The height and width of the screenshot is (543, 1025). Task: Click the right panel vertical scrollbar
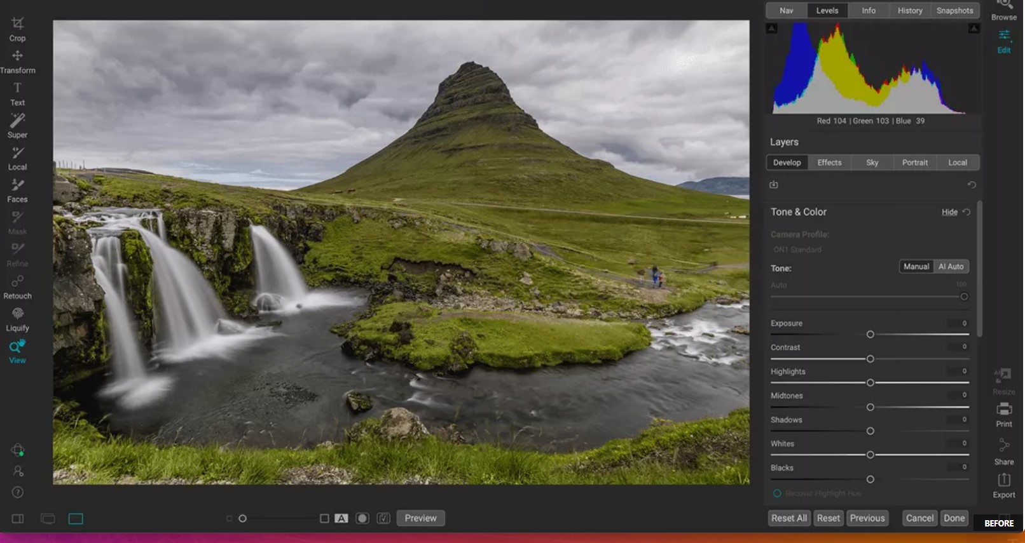[980, 269]
